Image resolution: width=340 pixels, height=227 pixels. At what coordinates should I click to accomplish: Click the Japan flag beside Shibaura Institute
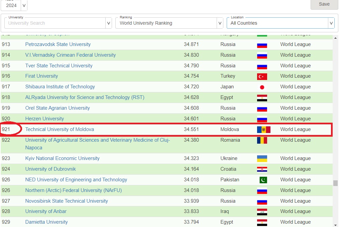pos(262,87)
